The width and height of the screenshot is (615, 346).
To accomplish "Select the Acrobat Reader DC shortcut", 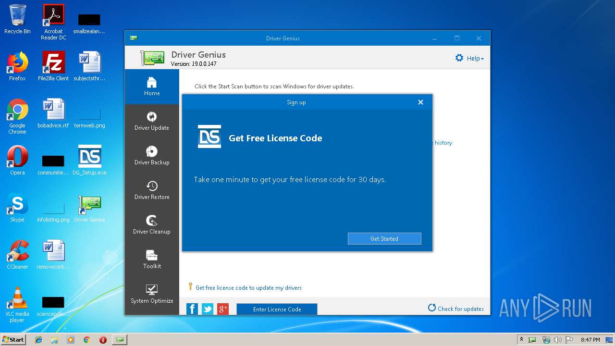I will pos(53,22).
